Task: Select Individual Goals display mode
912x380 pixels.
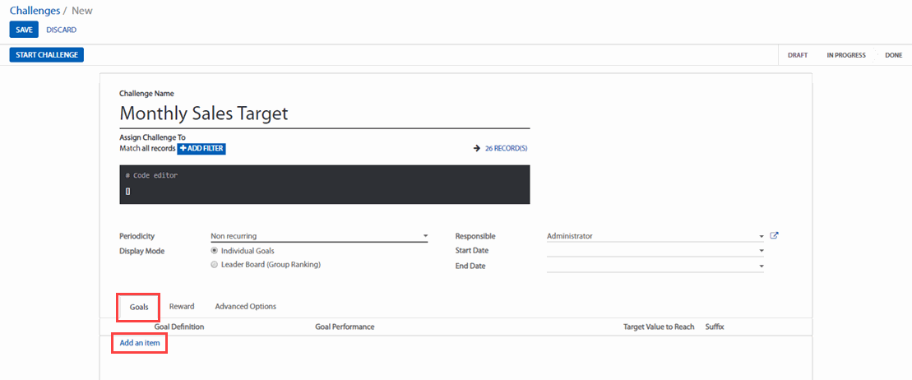Action: (x=215, y=250)
